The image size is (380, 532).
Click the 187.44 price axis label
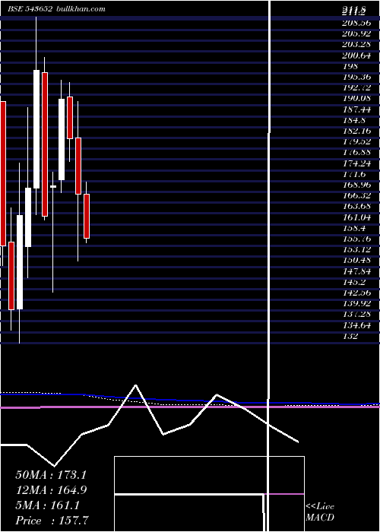356,109
